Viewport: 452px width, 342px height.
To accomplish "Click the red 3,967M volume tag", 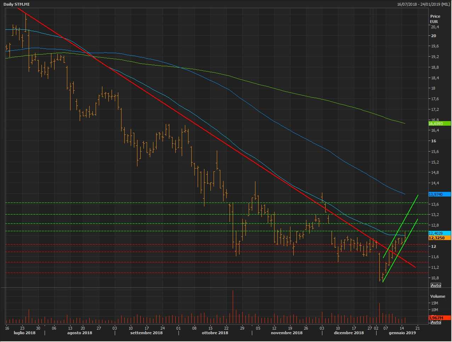I will [439, 318].
